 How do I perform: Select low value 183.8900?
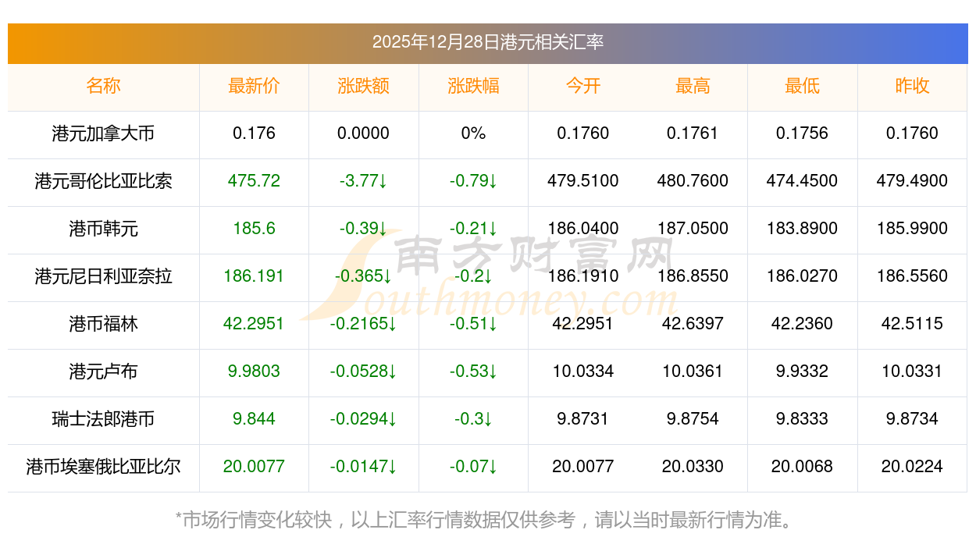(803, 229)
